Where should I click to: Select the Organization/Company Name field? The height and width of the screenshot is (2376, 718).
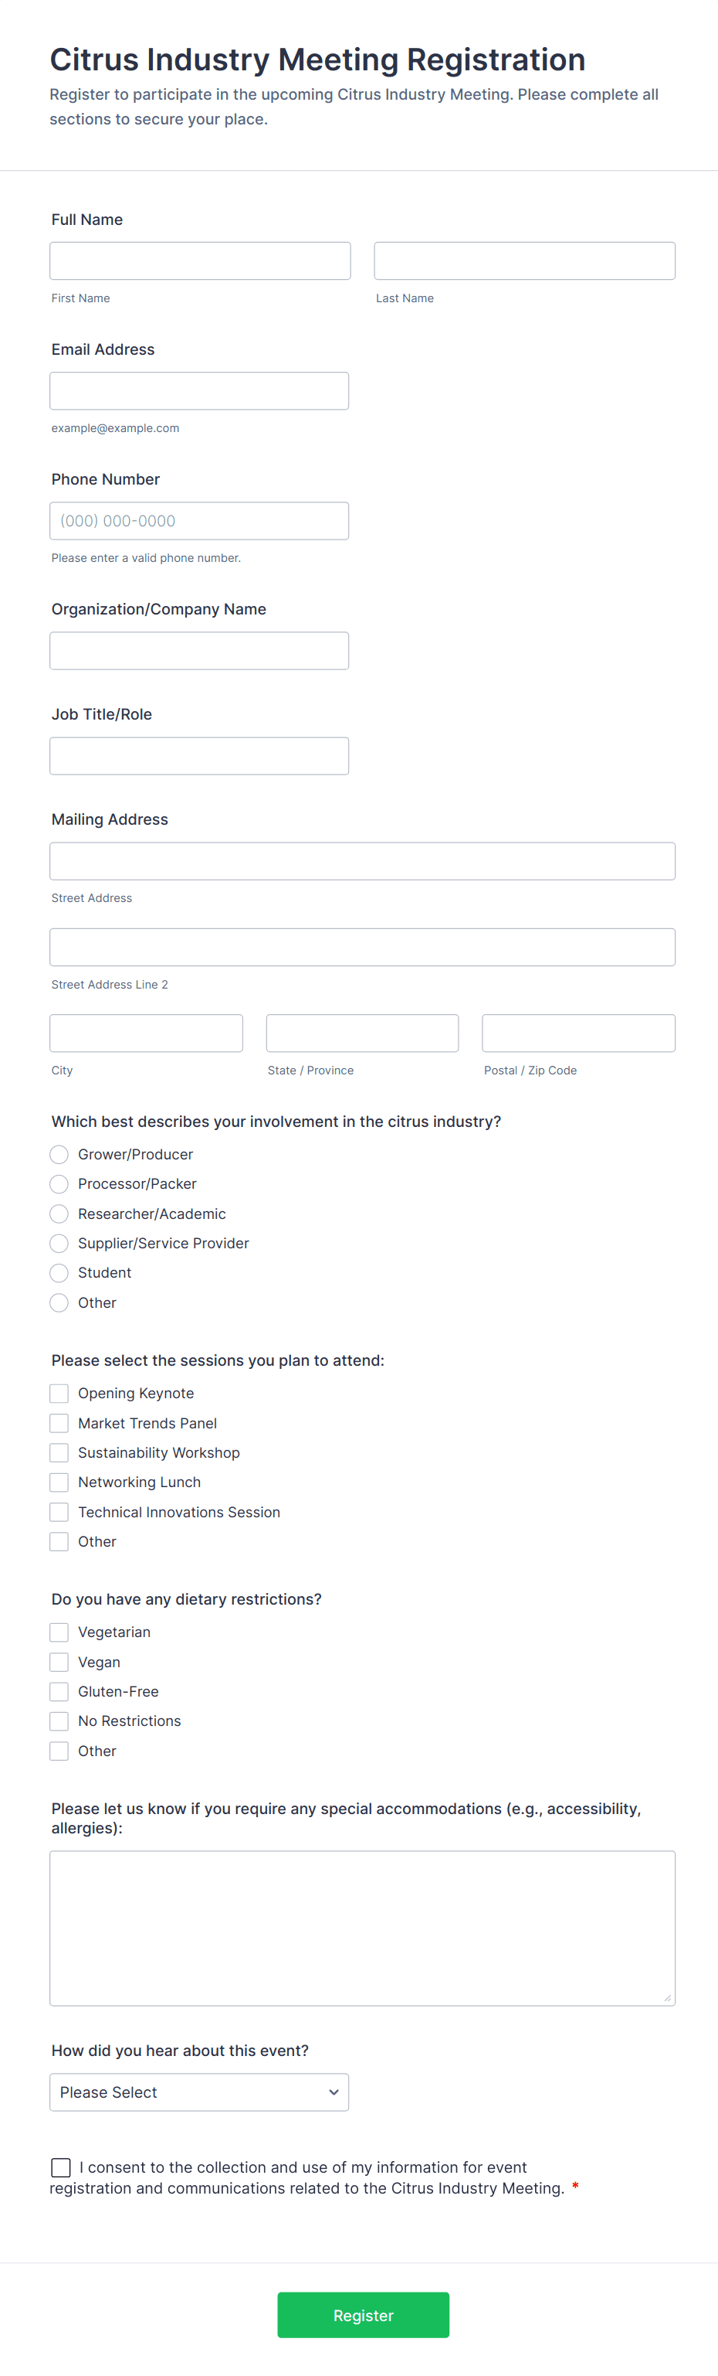click(x=199, y=651)
